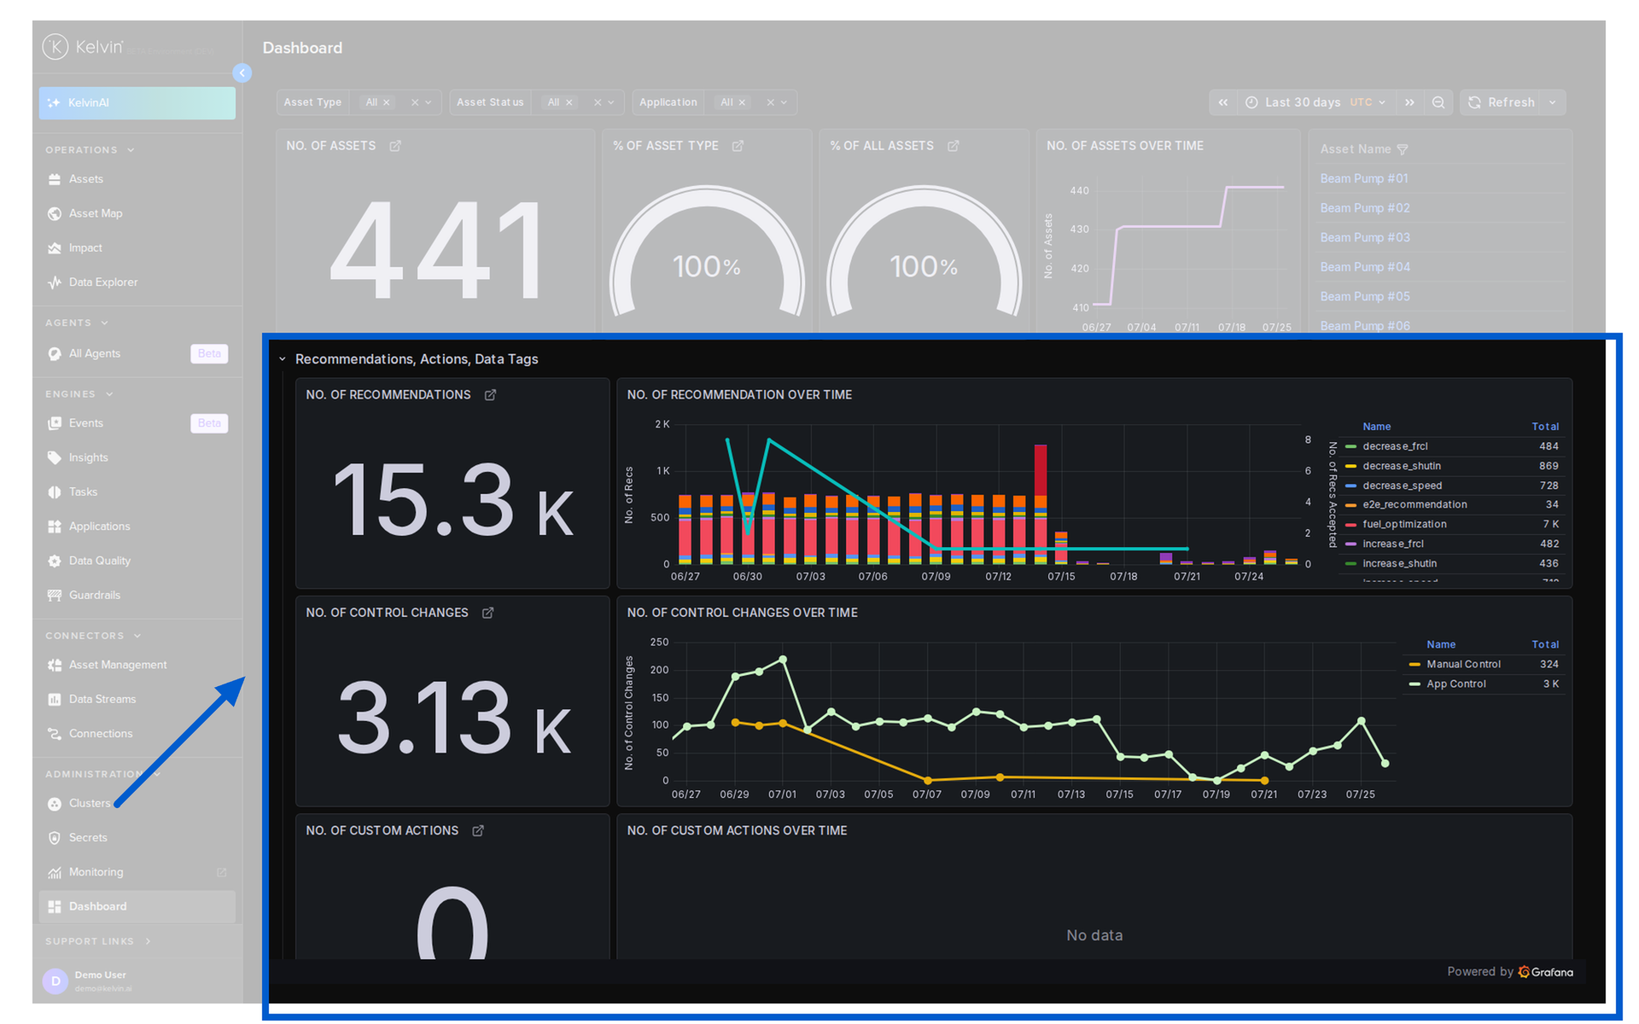Click the fuel_optimization red color swatch in legend
Screen dimensions: 1639x1024
click(1350, 525)
